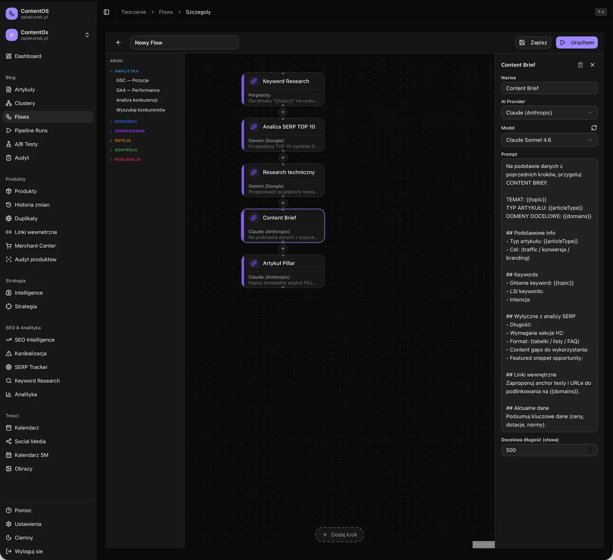This screenshot has height=560, width=613.
Task: Click the Analiza SERP TOP 10 node icon
Action: point(254,127)
